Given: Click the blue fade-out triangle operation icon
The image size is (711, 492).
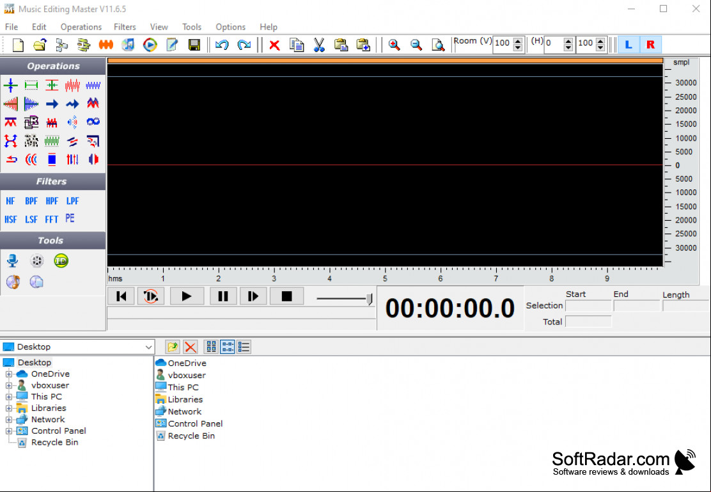Looking at the screenshot, I should 31,104.
